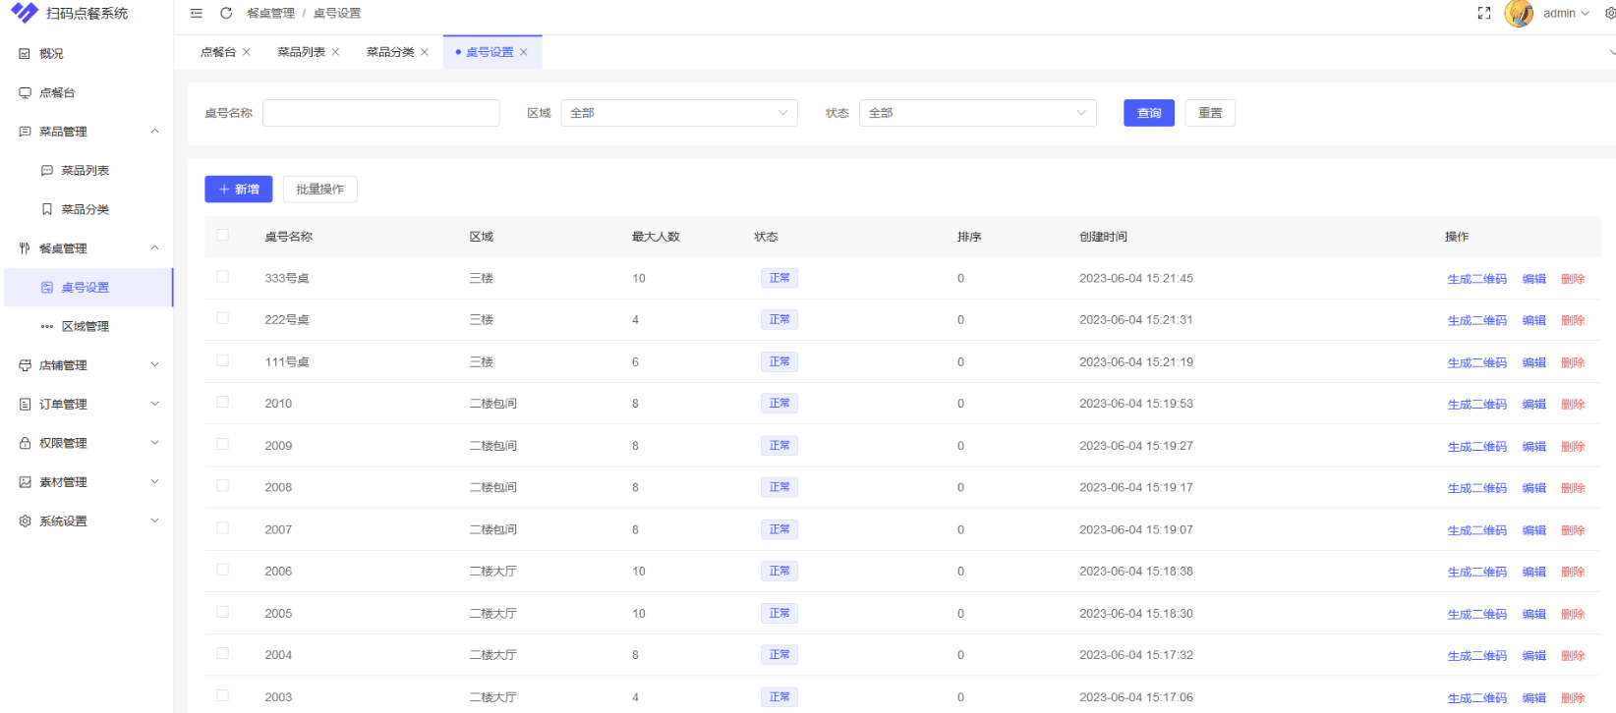This screenshot has width=1616, height=713.
Task: Click the app logo icon
Action: [x=24, y=13]
